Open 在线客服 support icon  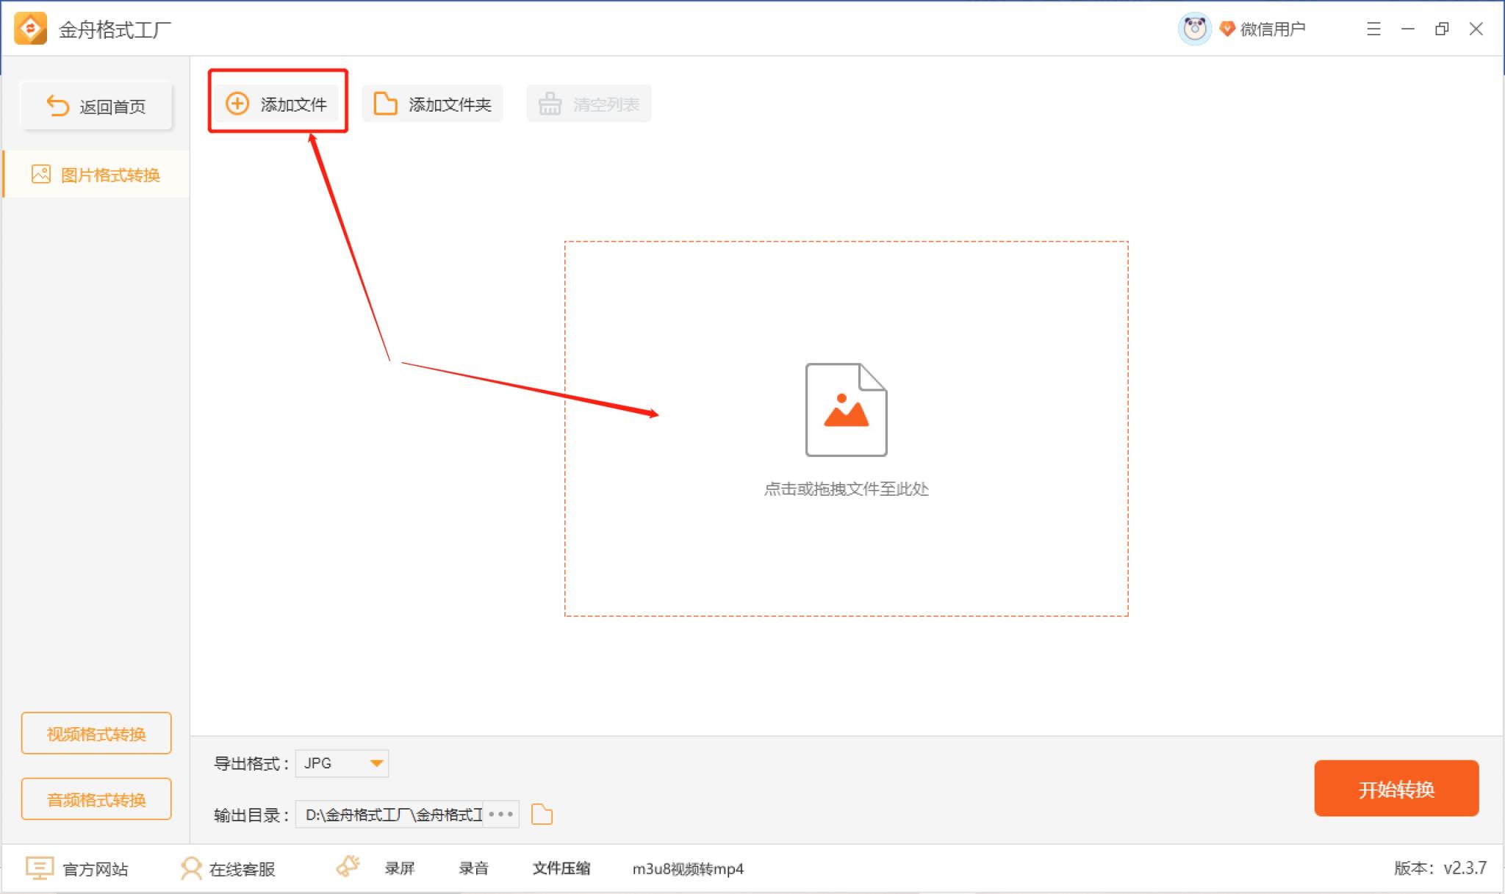(191, 868)
